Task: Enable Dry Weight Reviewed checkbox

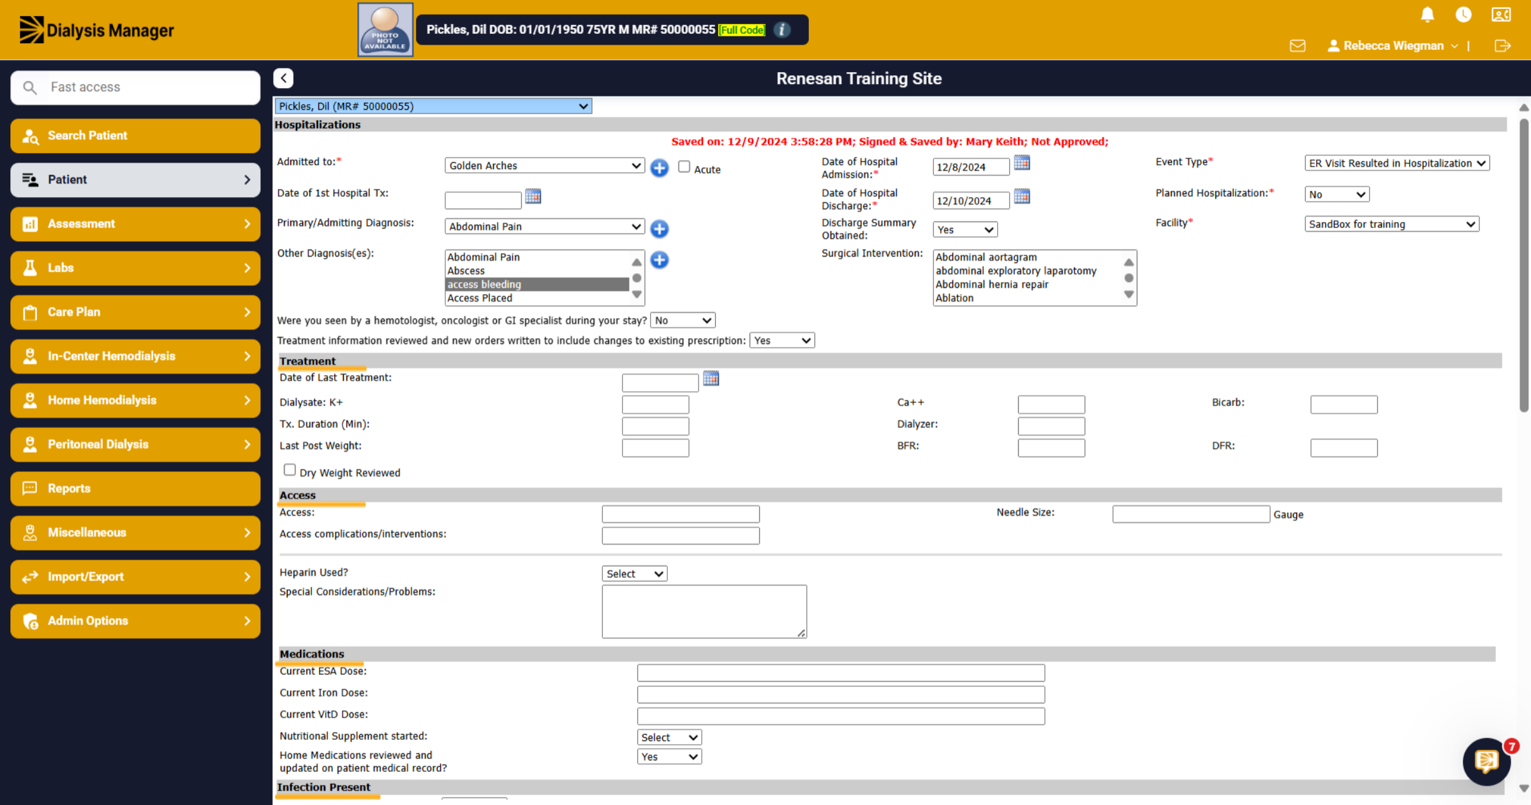Action: point(290,470)
